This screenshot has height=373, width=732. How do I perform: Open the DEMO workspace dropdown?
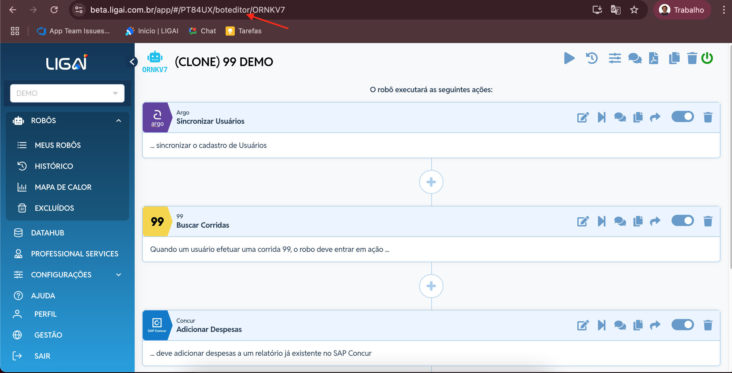point(67,93)
